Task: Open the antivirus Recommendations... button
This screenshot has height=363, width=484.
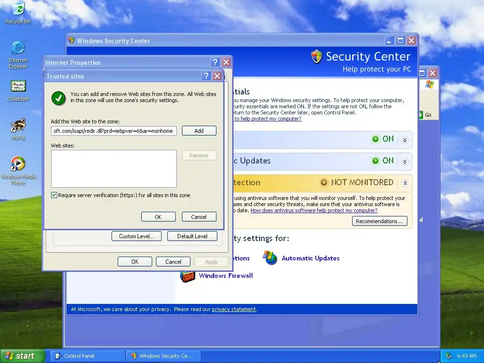Action: (380, 221)
